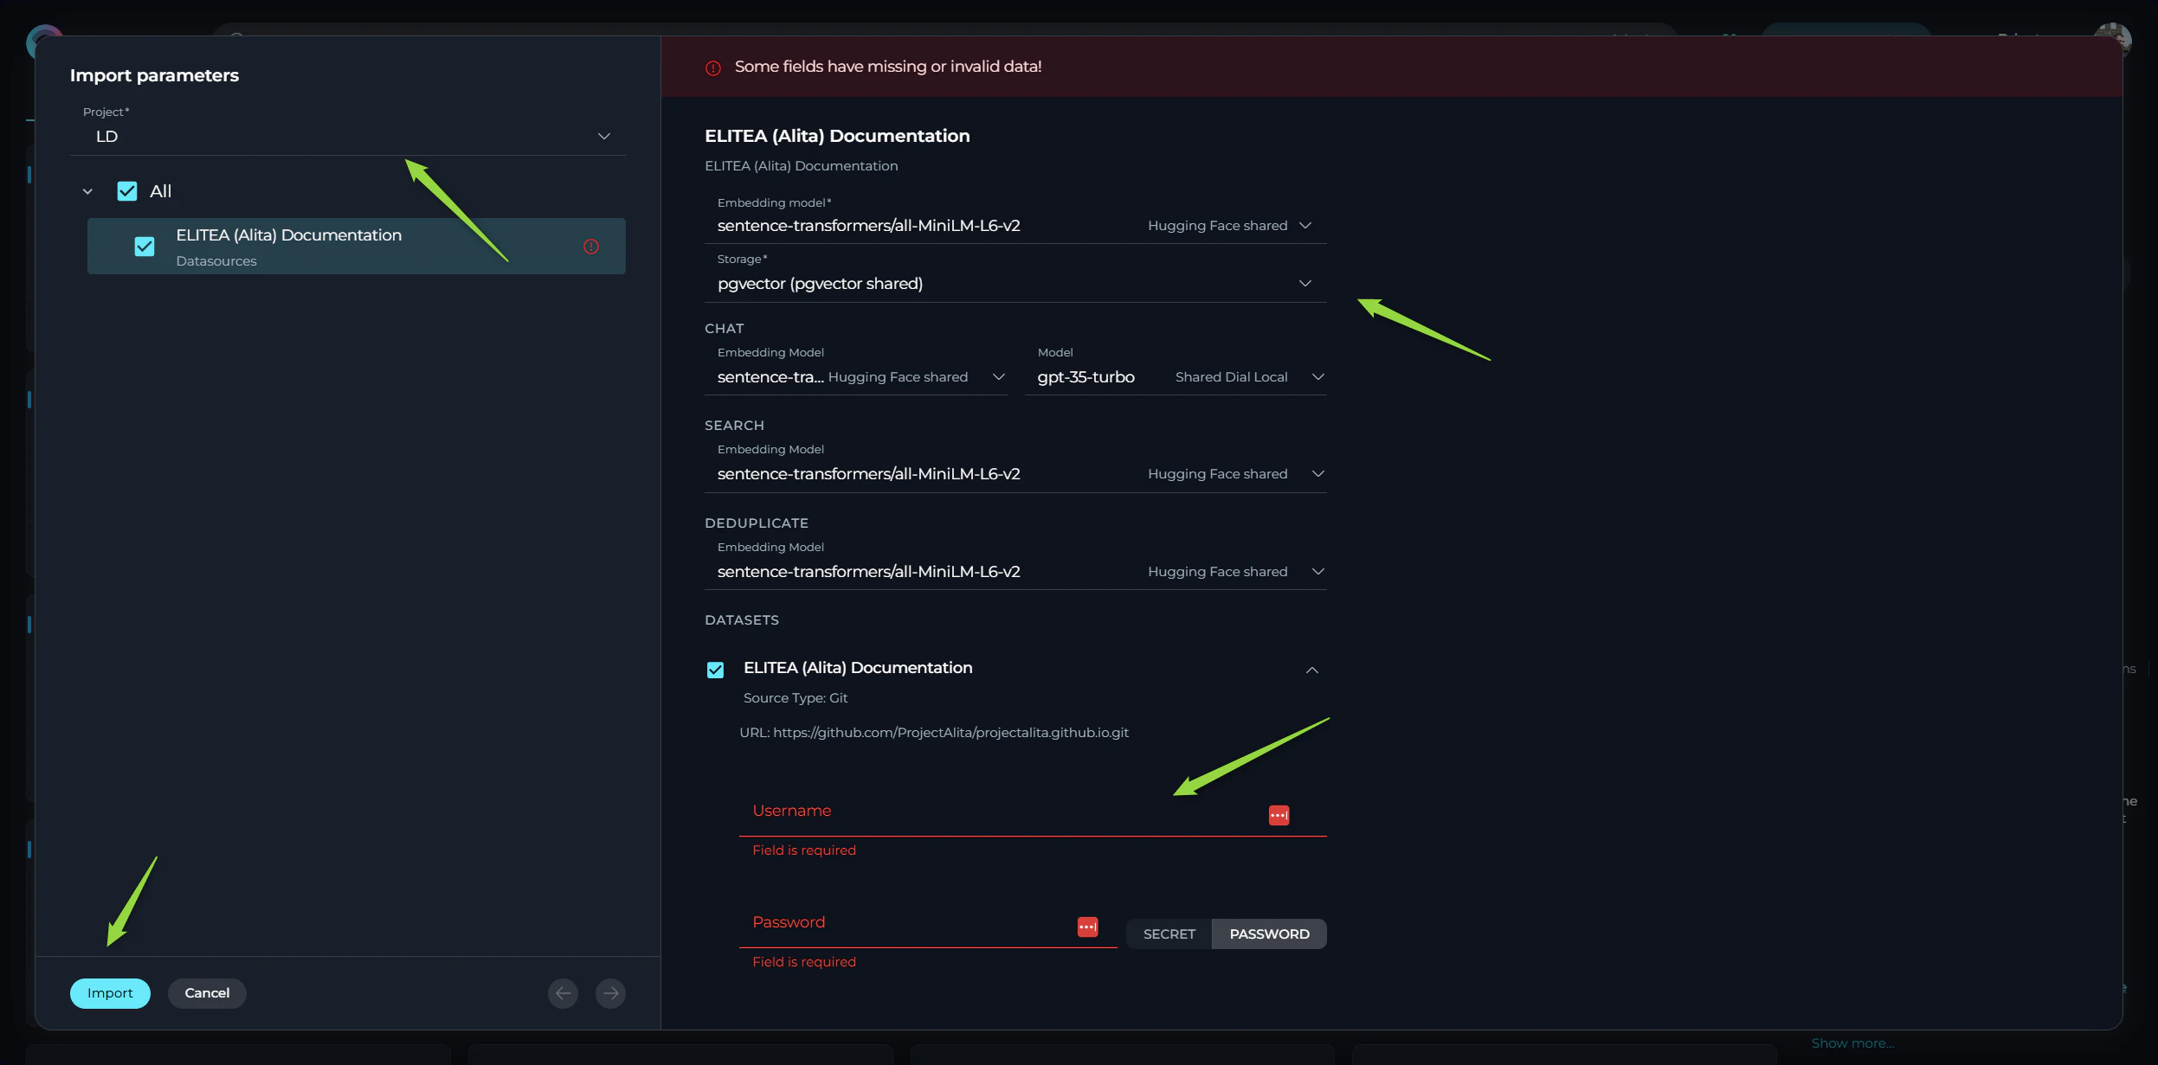Click the red warning icon on ELITEA Documentation row
This screenshot has width=2158, height=1065.
(x=591, y=247)
